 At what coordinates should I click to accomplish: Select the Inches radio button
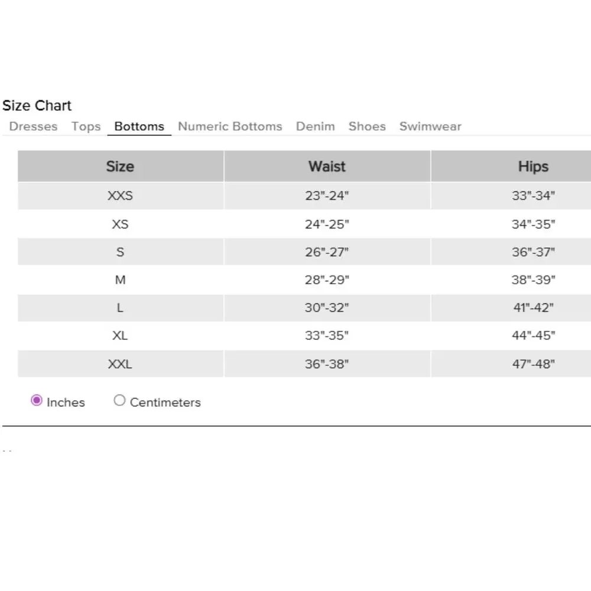point(37,400)
